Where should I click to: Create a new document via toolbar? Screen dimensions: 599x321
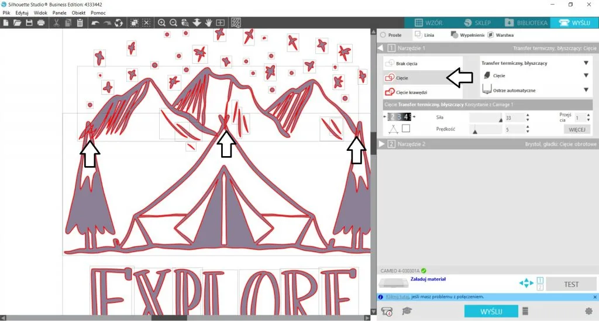6,23
